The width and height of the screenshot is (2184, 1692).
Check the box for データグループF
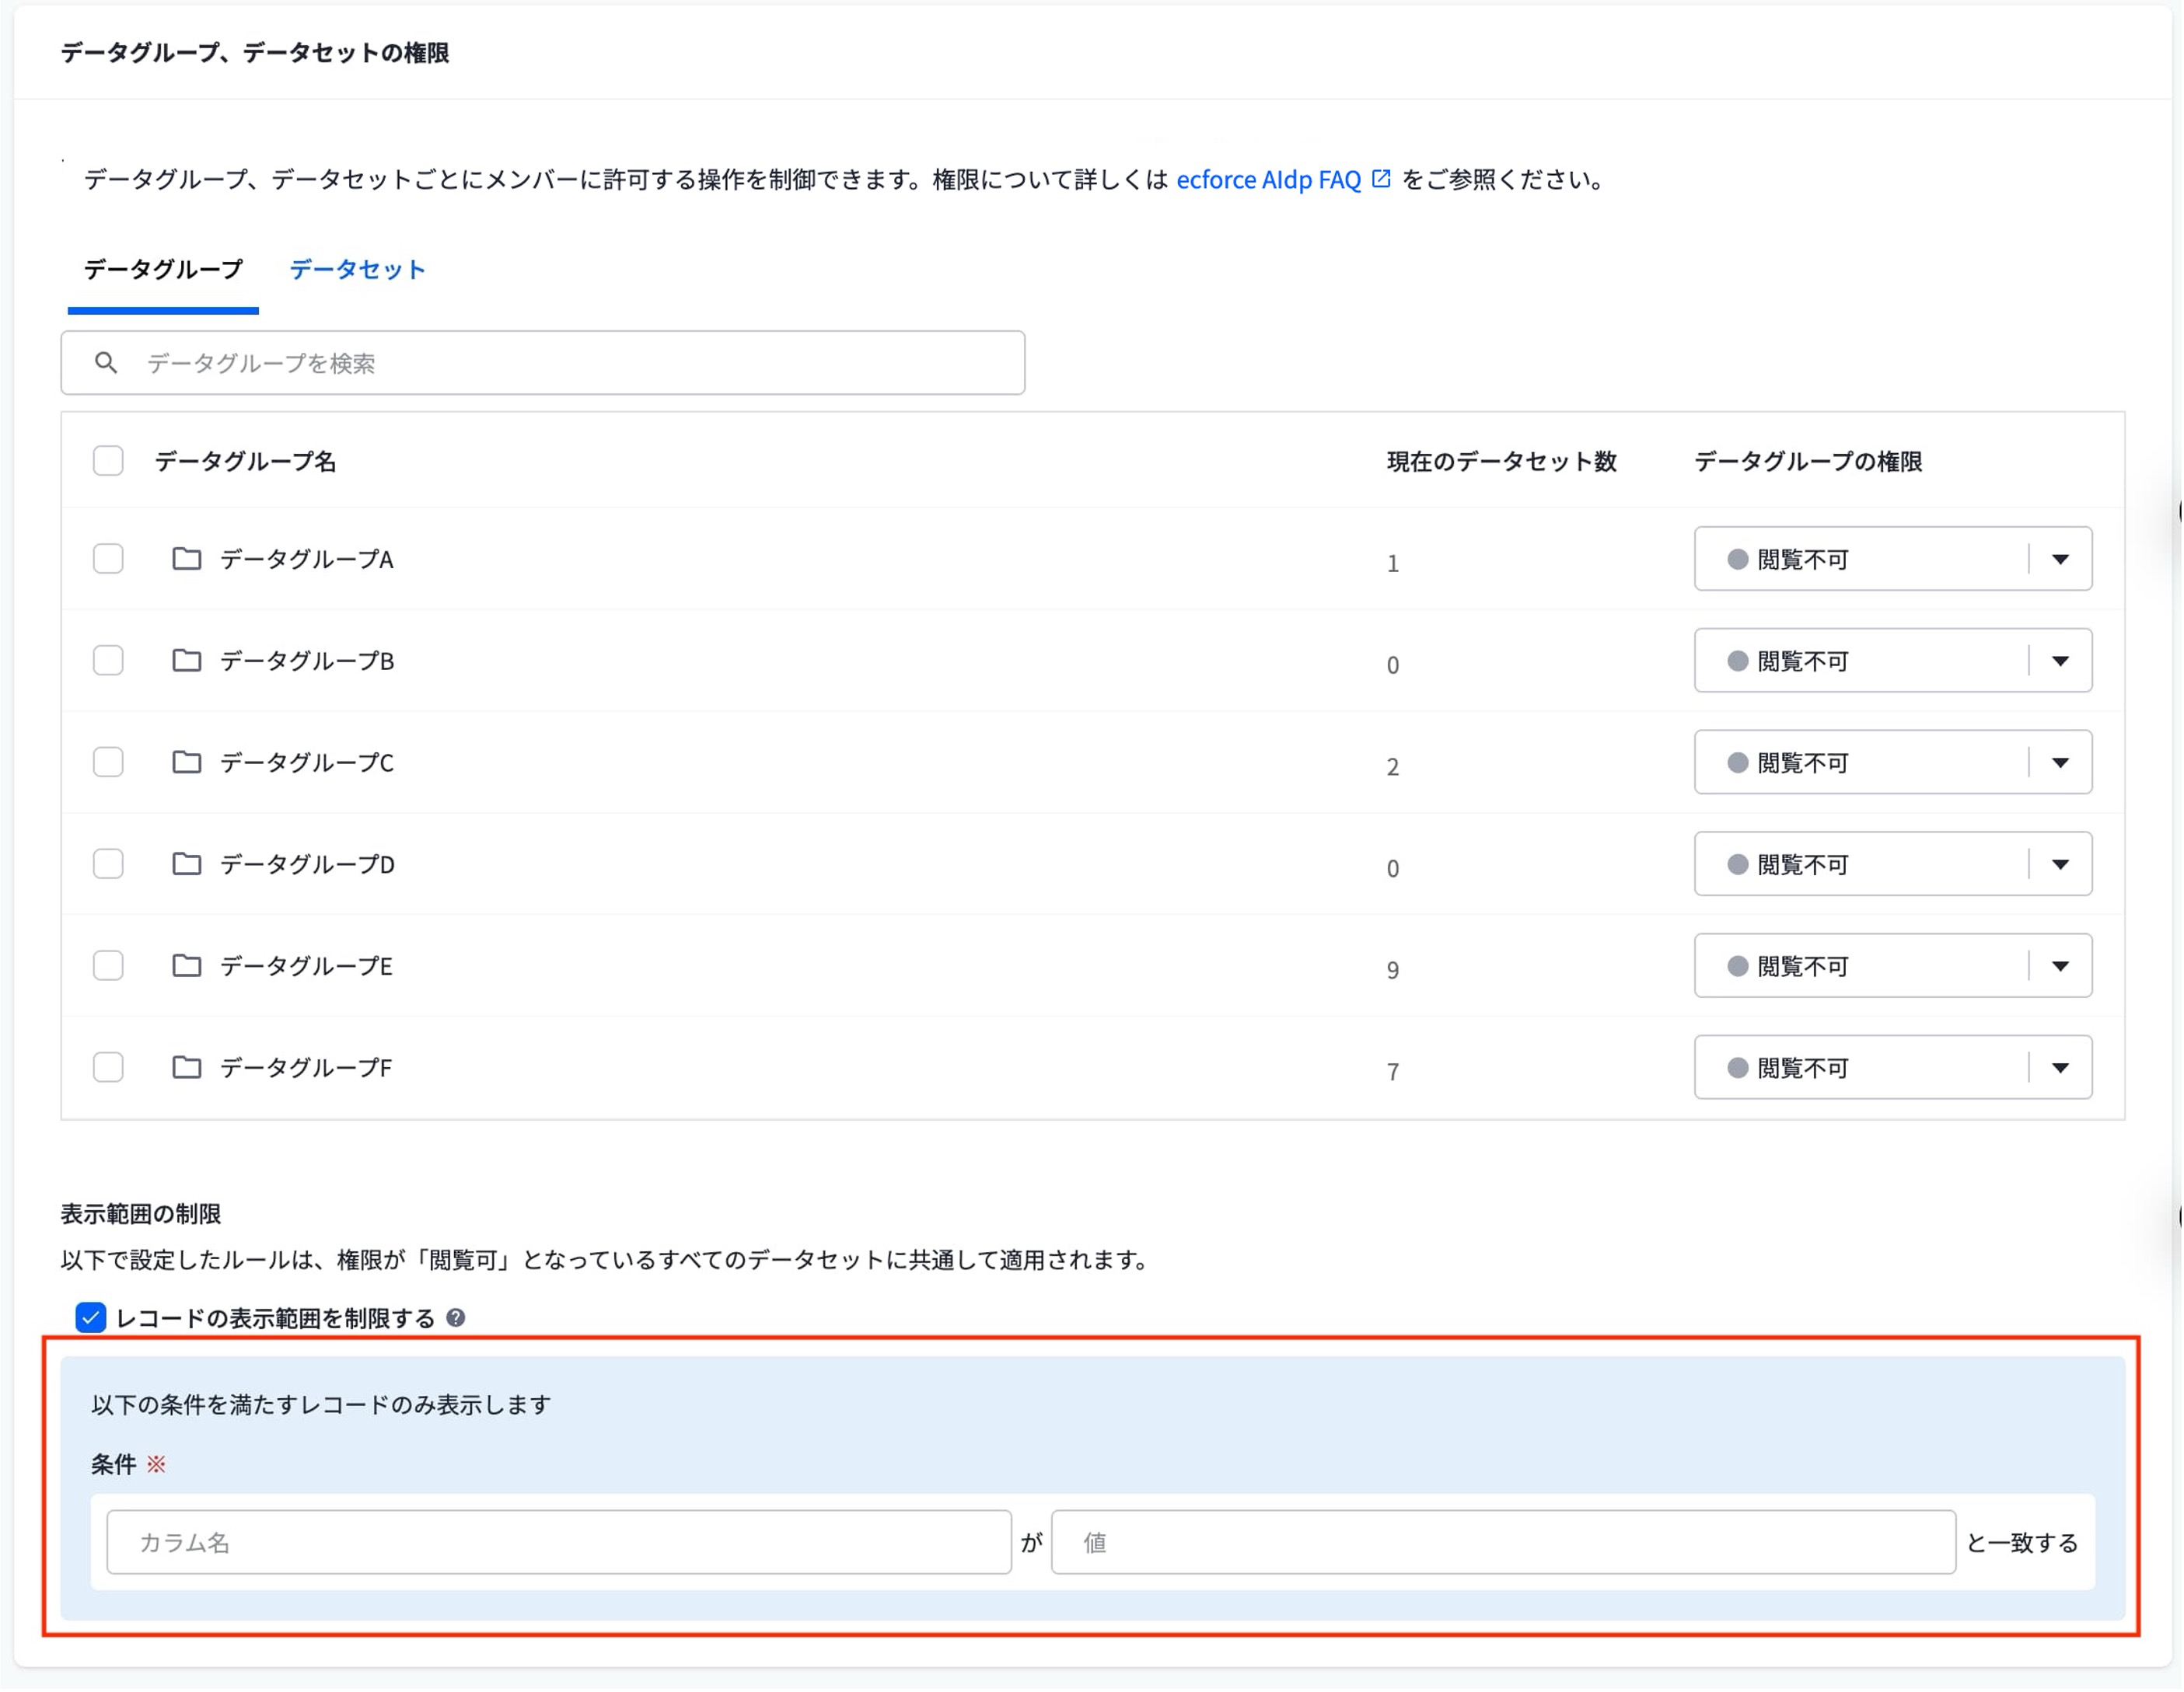point(108,1067)
